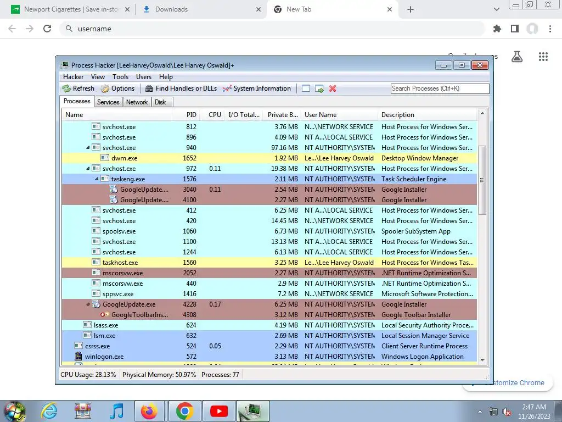Toggle Chrome side panel icon

pyautogui.click(x=515, y=29)
